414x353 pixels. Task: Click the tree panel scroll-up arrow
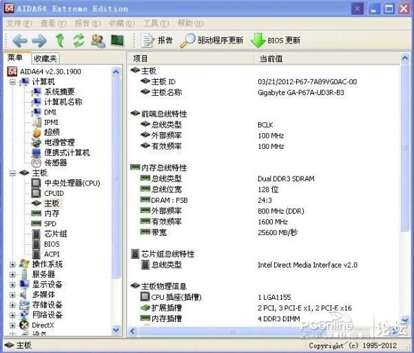tap(116, 72)
